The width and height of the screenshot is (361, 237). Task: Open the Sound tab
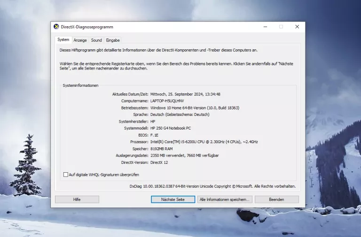pos(96,40)
